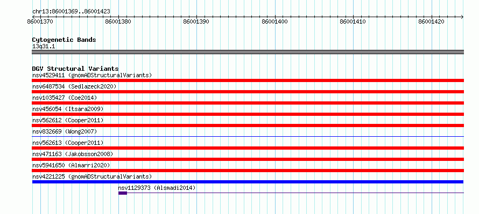Image resolution: width=479 pixels, height=214 pixels.
Task: Open variant nsv562613 (Cooper2011) label
Action: coord(68,143)
